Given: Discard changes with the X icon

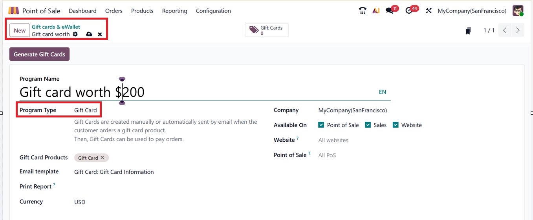Looking at the screenshot, I should pyautogui.click(x=100, y=34).
